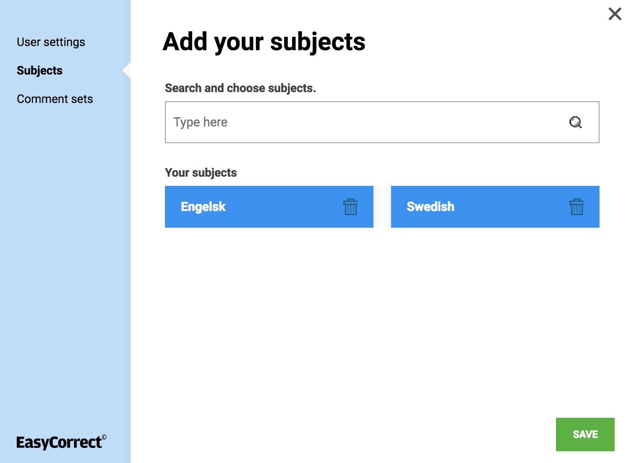The width and height of the screenshot is (628, 463).
Task: Click the Add your subjects heading
Action: (x=264, y=42)
